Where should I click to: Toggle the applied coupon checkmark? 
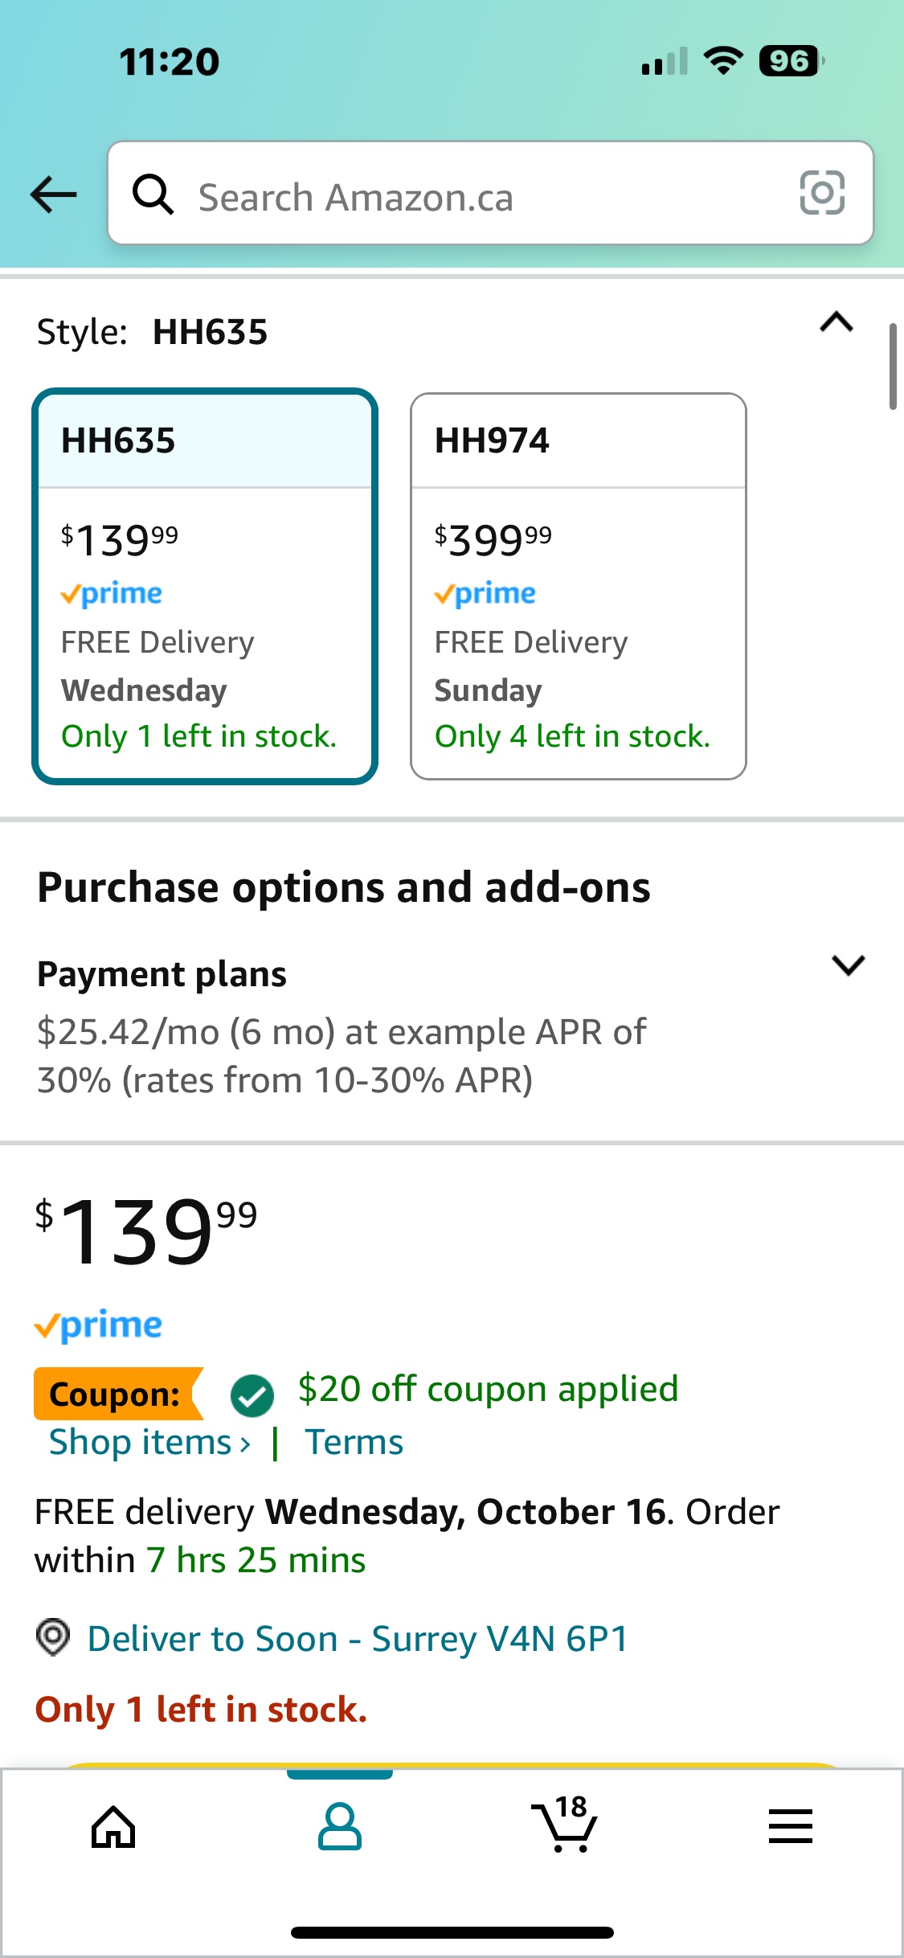tap(252, 1395)
